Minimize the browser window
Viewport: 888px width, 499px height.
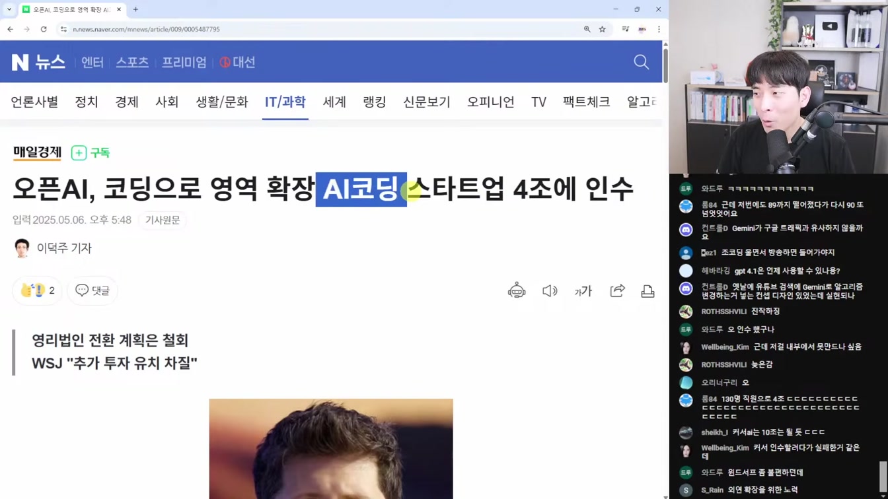(616, 9)
